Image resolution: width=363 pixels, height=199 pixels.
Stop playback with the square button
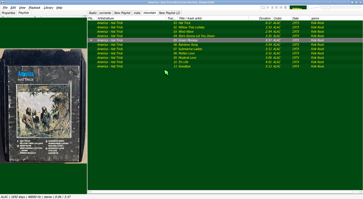pyautogui.click(x=263, y=7)
